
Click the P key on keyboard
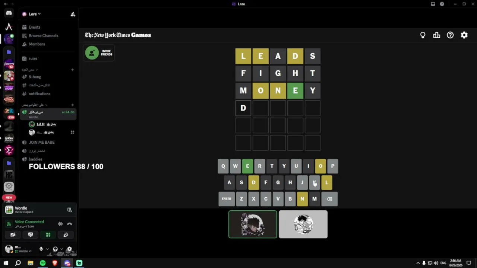click(333, 166)
